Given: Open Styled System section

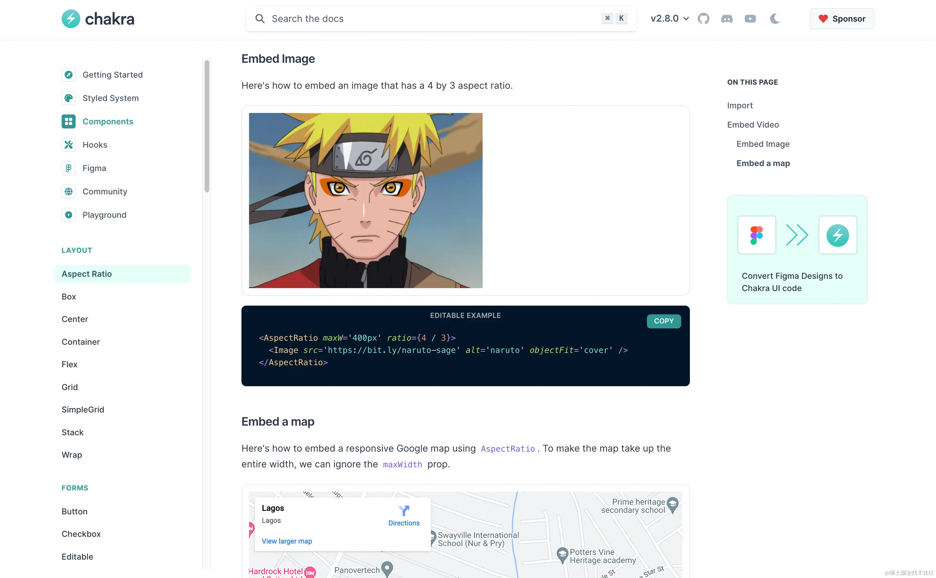Looking at the screenshot, I should tap(100, 98).
